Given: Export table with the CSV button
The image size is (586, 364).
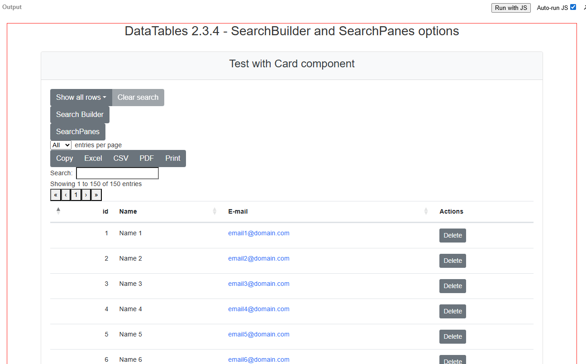Looking at the screenshot, I should [121, 159].
